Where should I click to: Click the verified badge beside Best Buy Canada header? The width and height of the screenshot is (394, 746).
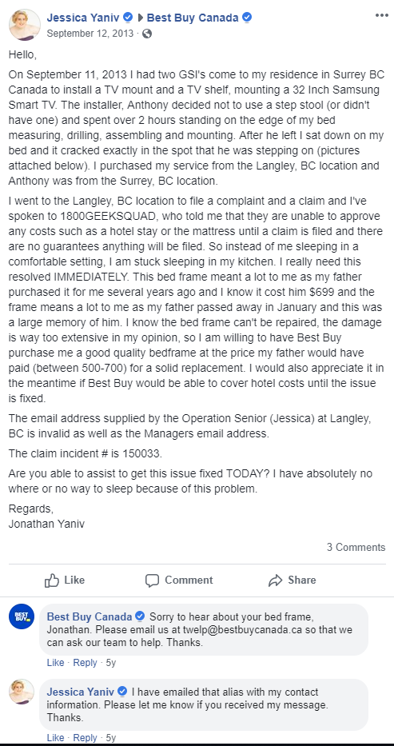pos(247,18)
